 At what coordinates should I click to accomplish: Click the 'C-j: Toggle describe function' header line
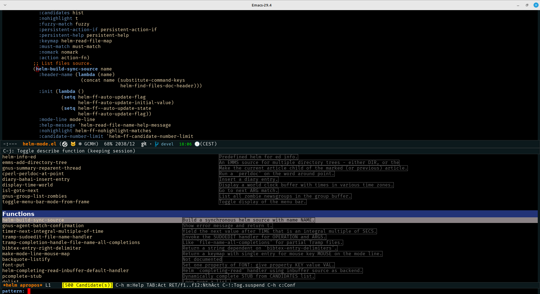coord(69,151)
